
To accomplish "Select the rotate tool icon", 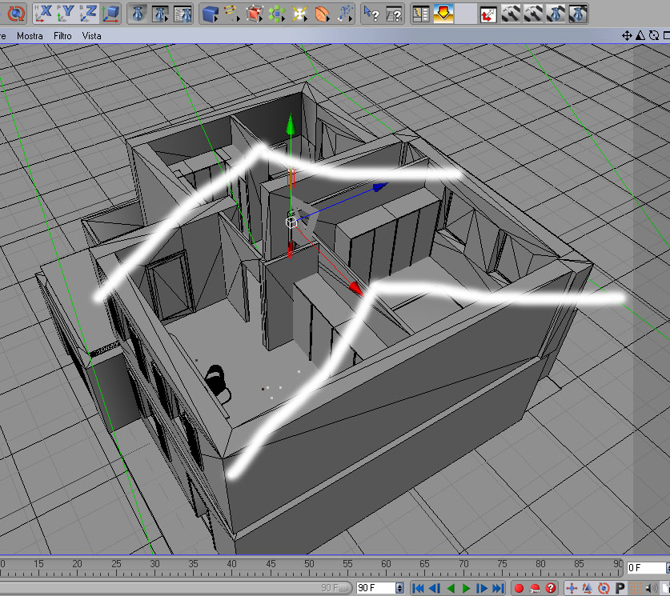I will [x=16, y=14].
